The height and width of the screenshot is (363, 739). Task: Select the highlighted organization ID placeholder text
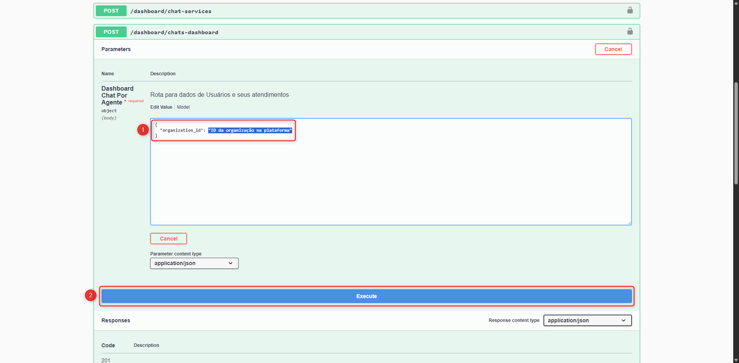click(x=249, y=130)
